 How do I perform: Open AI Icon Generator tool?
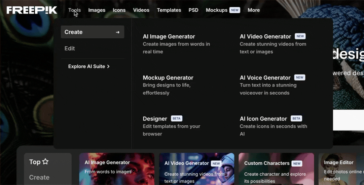pyautogui.click(x=263, y=119)
